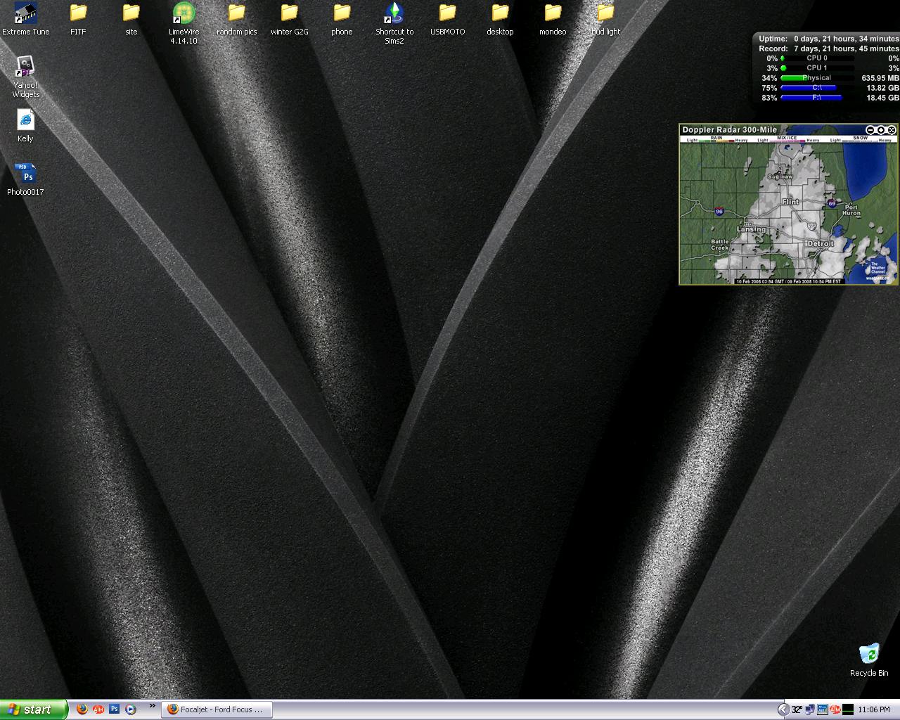Click the Doppler Radar widget's four-dot button
The image size is (900, 720).
click(892, 130)
